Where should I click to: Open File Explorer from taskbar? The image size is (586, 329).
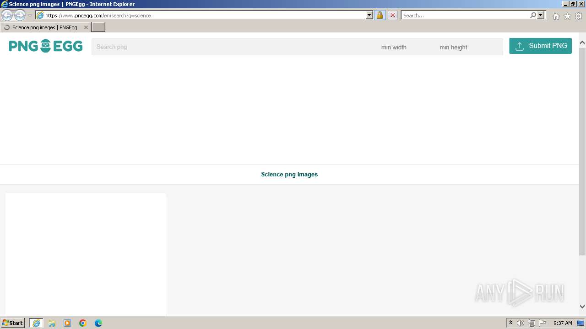52,323
